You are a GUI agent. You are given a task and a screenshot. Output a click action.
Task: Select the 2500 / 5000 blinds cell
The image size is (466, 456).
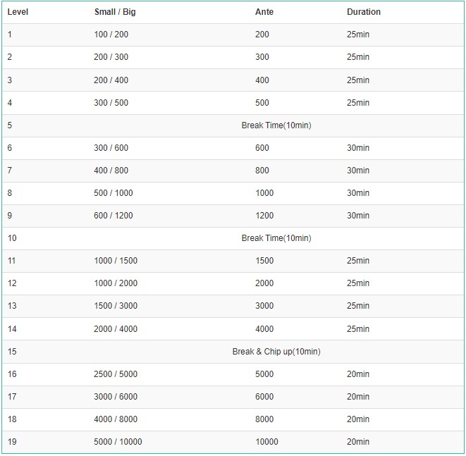pyautogui.click(x=116, y=374)
